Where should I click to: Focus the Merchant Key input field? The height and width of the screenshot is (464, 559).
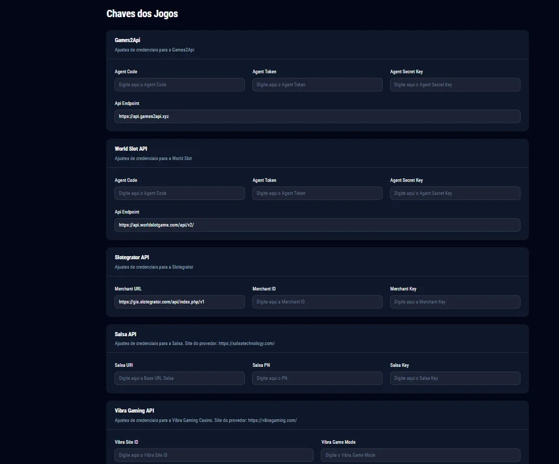click(455, 302)
